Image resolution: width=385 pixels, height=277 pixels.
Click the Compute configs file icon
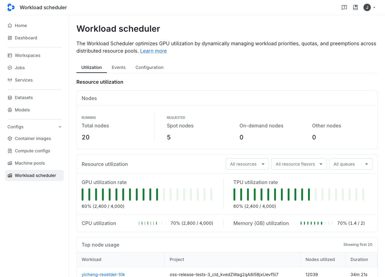click(x=10, y=151)
